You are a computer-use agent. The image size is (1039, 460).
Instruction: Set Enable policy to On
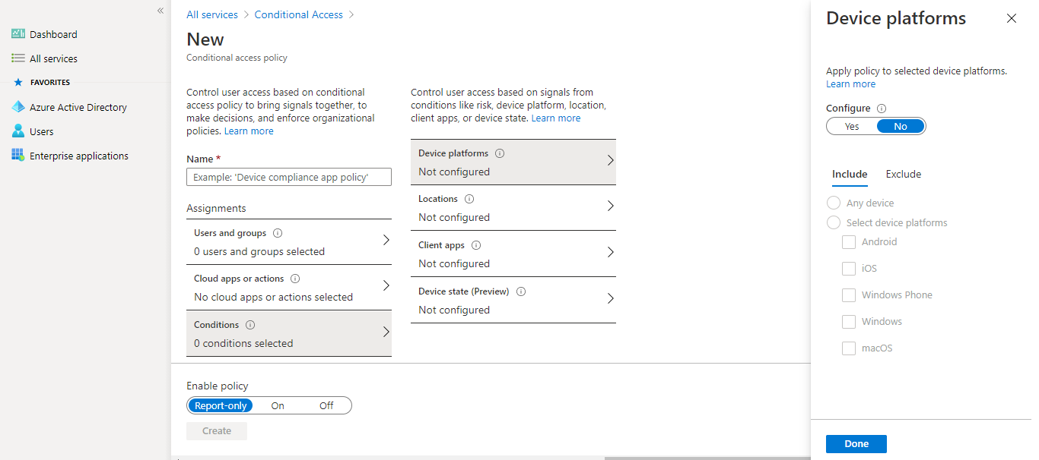[278, 405]
